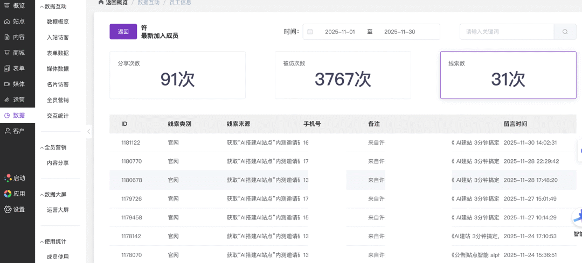
Task: Open 设置 gear in the sidebar
Action: [15, 209]
